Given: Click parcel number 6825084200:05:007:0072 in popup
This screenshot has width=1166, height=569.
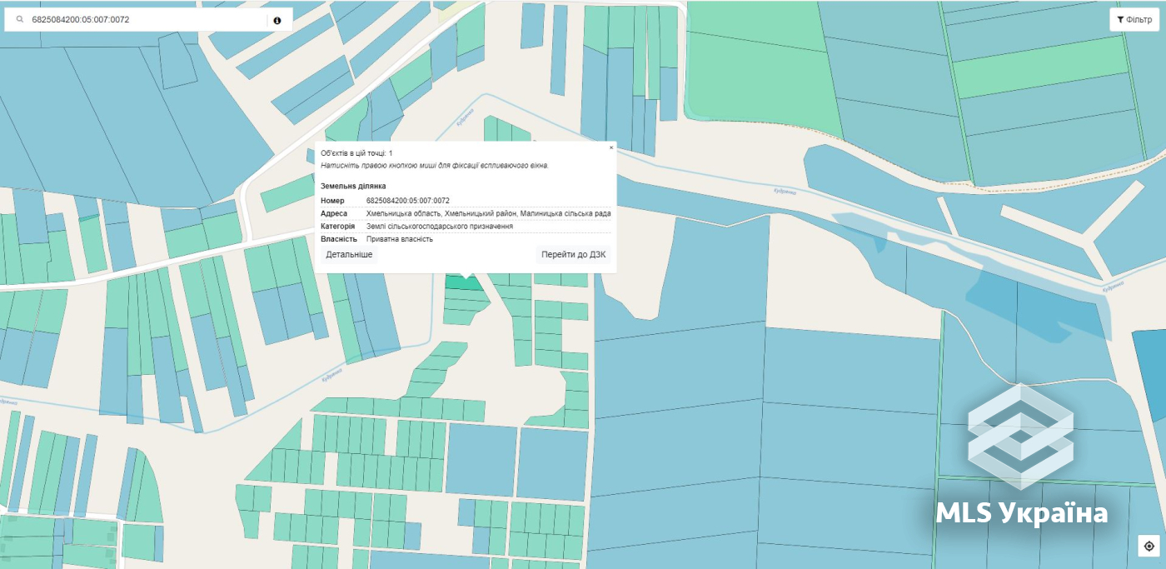Looking at the screenshot, I should click(408, 201).
